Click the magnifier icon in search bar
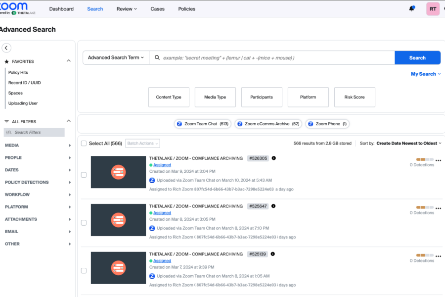This screenshot has width=445, height=297. click(157, 58)
